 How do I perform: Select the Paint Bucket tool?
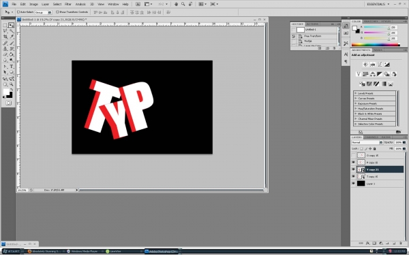click(x=11, y=54)
